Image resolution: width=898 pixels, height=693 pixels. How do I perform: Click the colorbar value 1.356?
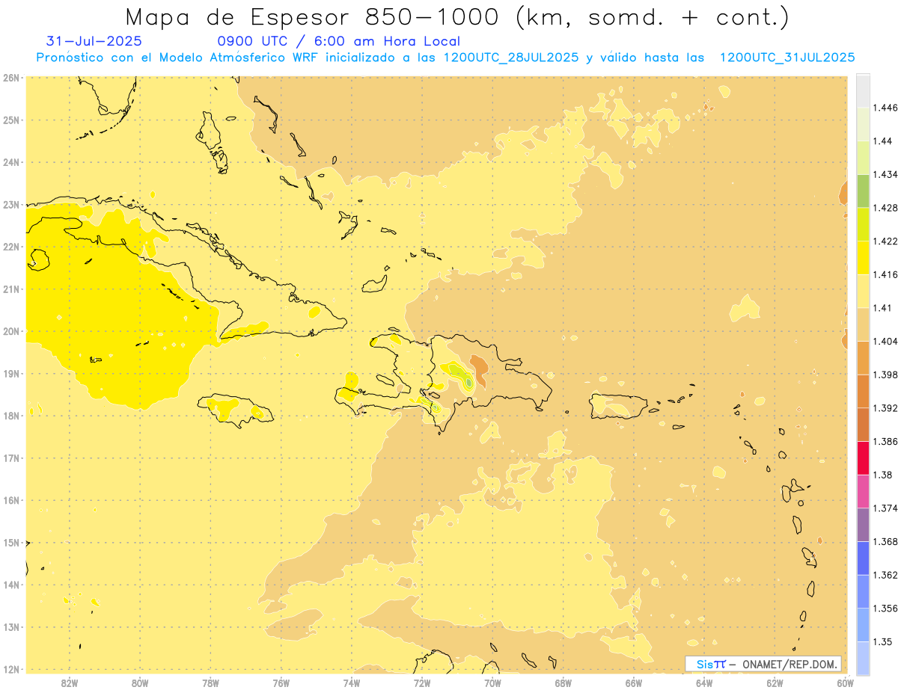[885, 609]
